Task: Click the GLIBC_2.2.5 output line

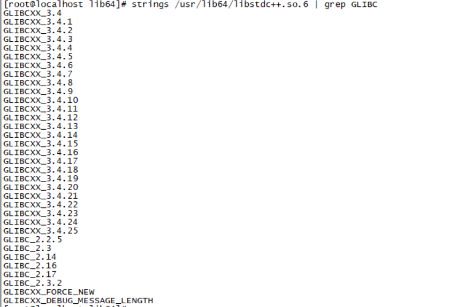Action: pos(33,239)
